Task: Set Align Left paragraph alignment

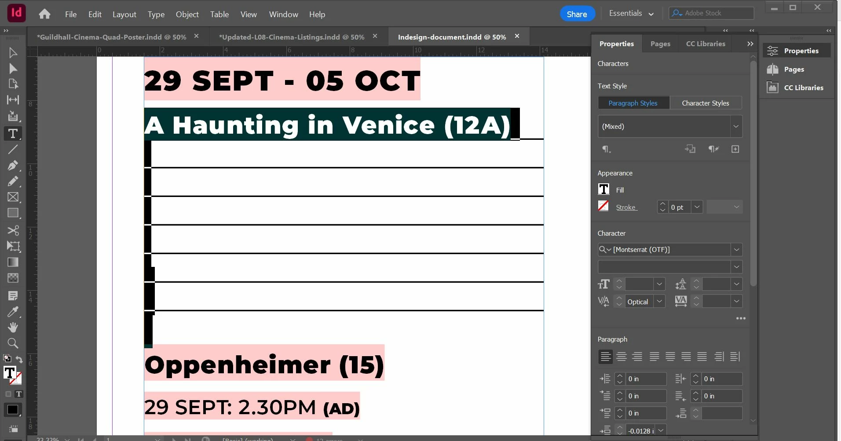Action: click(x=605, y=357)
